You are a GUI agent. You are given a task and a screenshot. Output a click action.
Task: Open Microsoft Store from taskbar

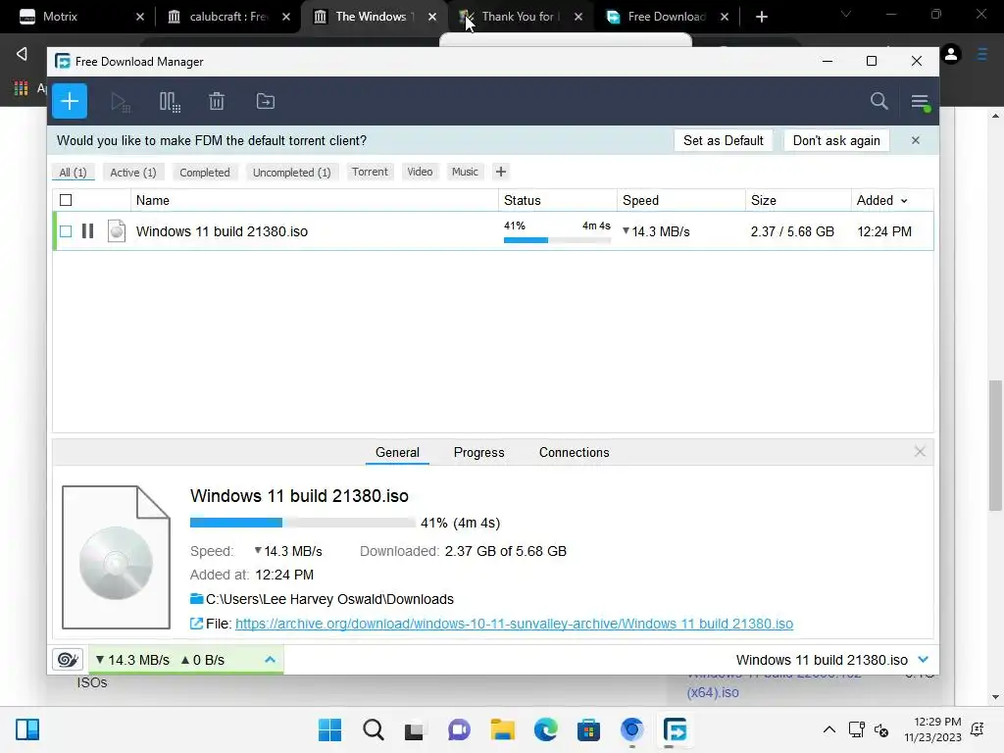(x=588, y=729)
